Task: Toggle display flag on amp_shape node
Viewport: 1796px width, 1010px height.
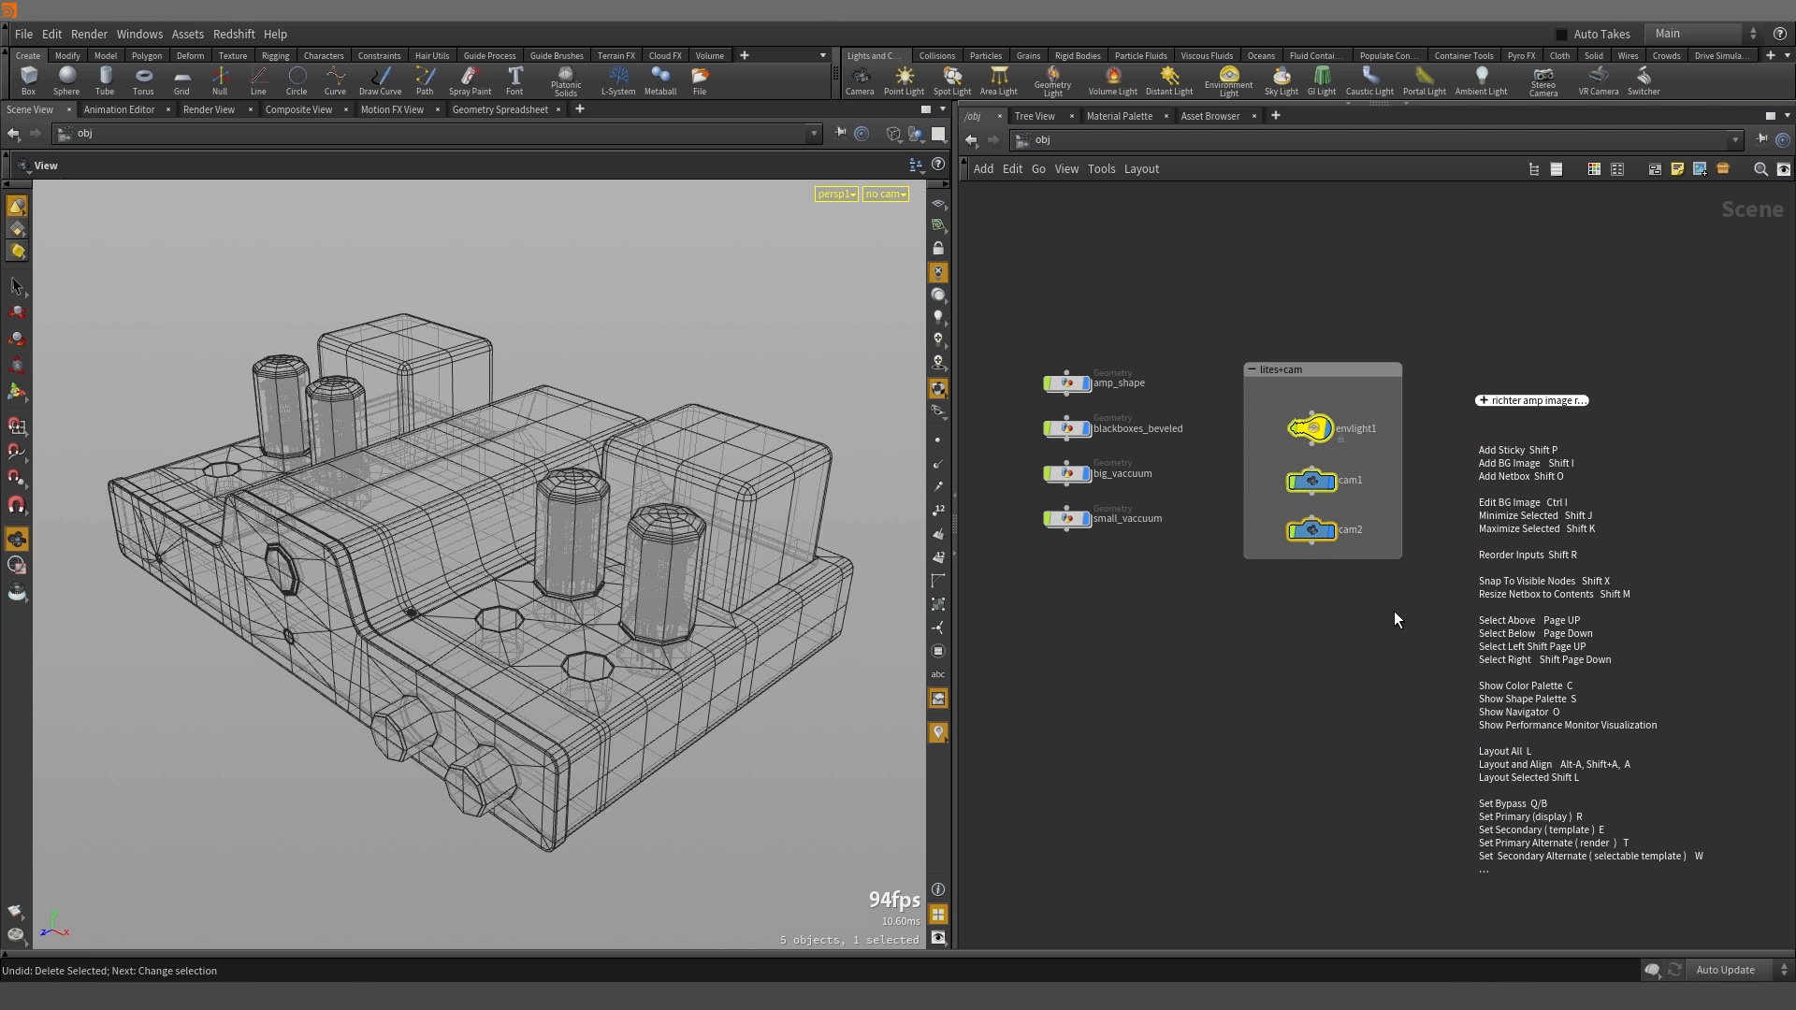Action: click(1085, 383)
